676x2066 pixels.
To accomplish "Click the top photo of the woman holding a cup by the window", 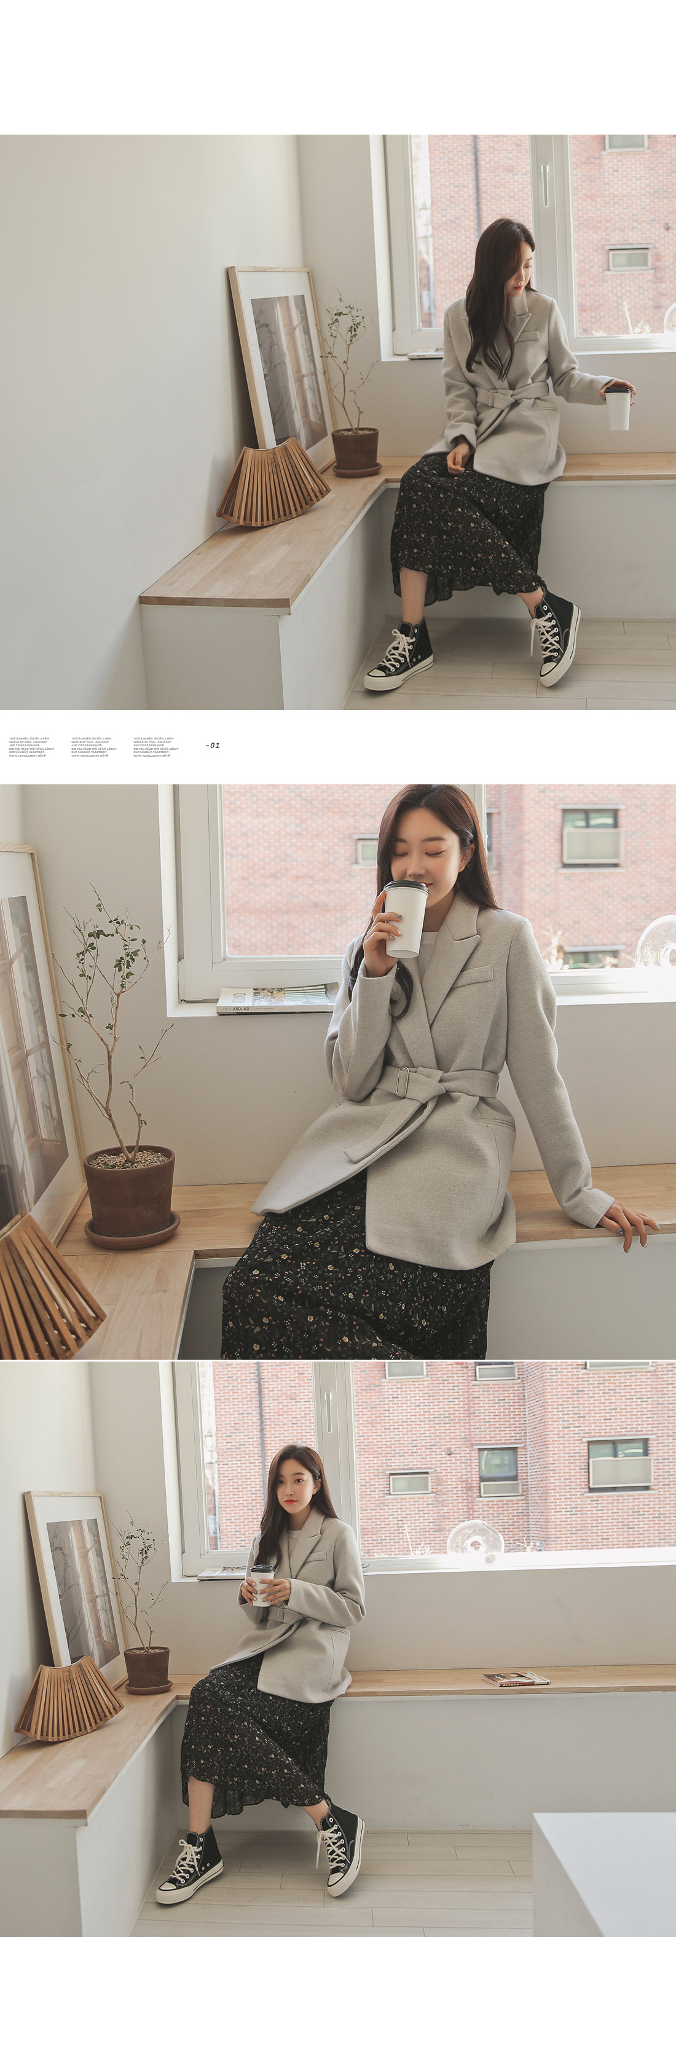I will click(x=337, y=422).
